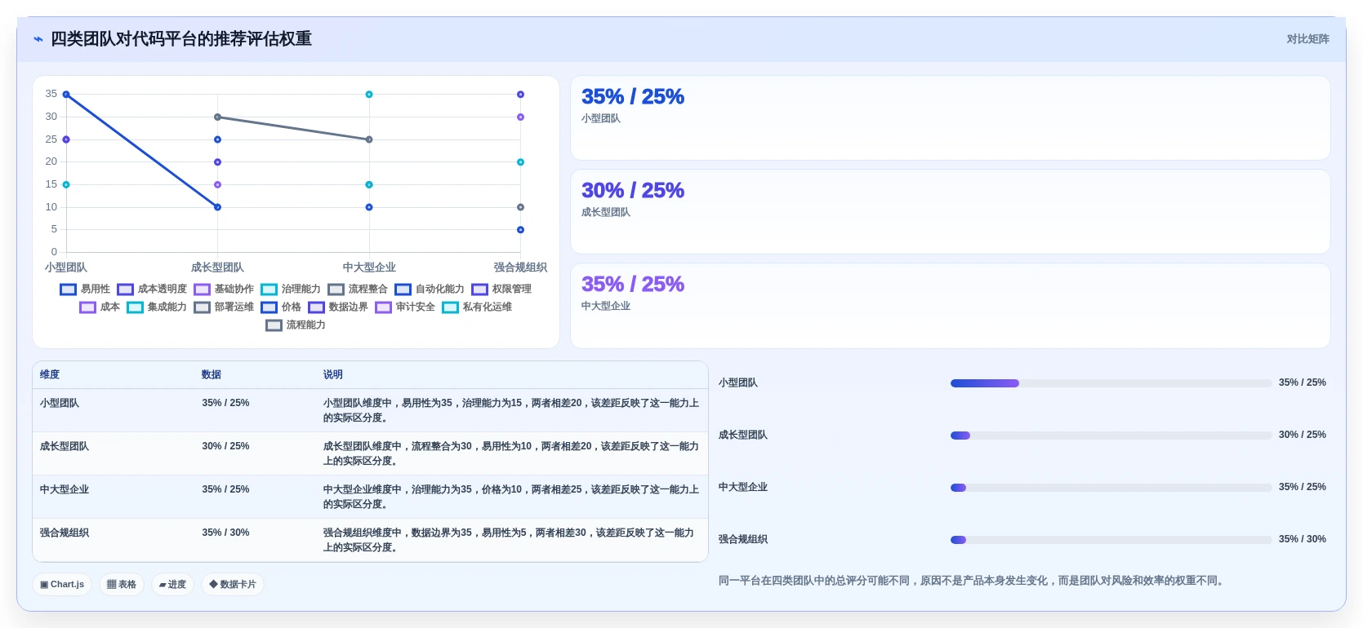Open the 中大型企业 metric card

click(951, 306)
